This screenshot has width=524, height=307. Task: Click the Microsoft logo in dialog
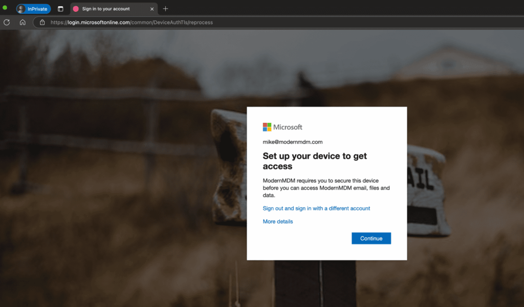click(x=282, y=127)
